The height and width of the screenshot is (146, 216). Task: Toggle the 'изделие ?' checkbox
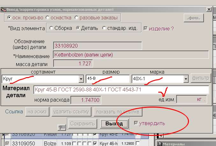tap(146, 28)
